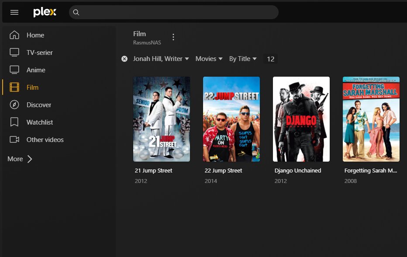Click the Watchlist bookmark icon

tap(14, 122)
